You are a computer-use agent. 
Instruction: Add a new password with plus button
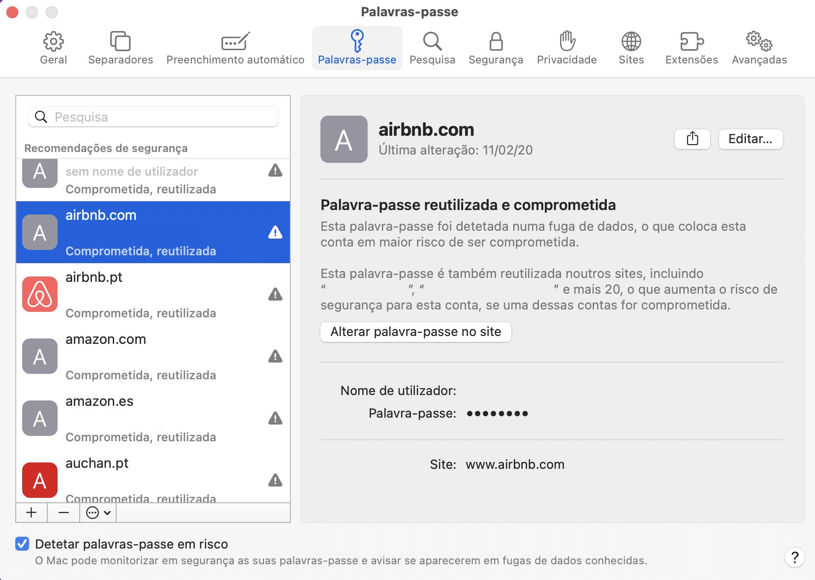[31, 513]
